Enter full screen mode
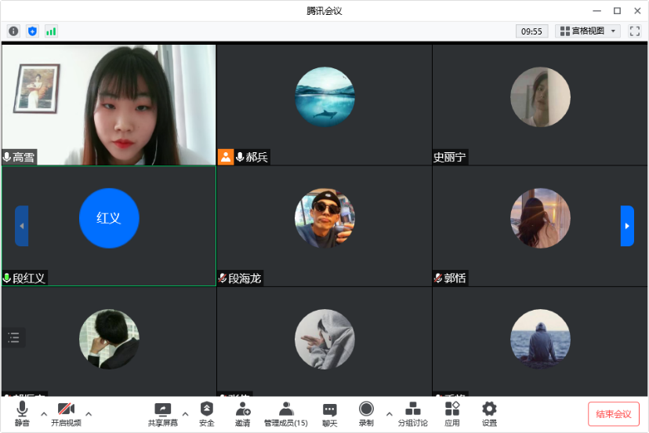Screen dimensions: 649x433 [x=635, y=31]
